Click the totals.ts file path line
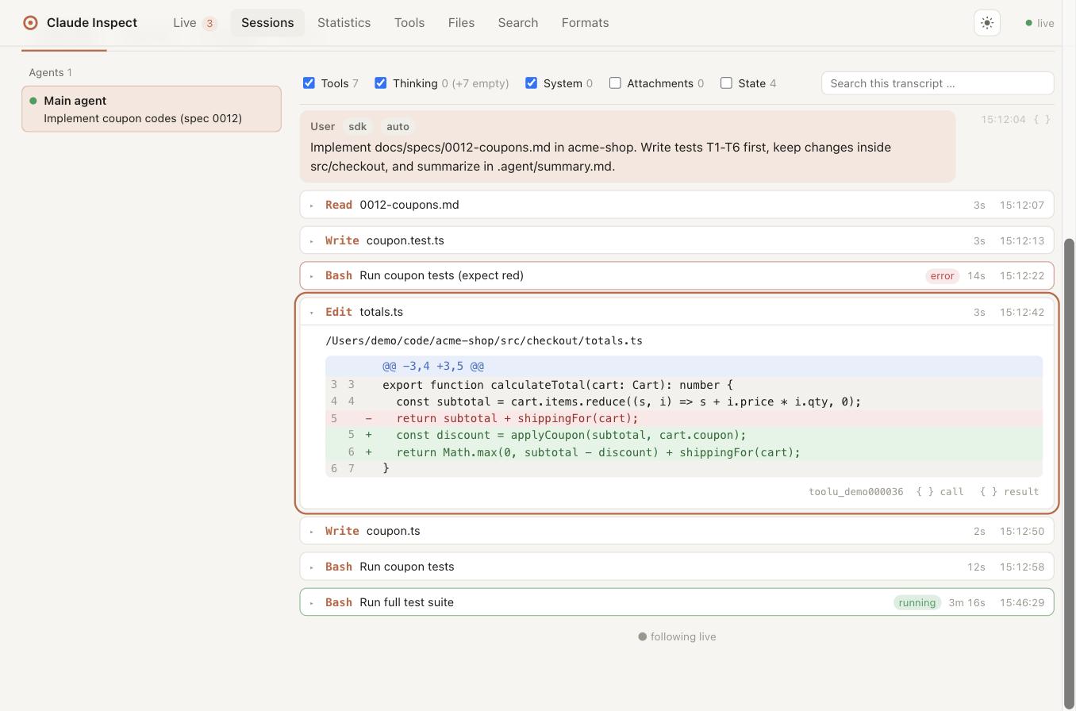 click(x=484, y=340)
